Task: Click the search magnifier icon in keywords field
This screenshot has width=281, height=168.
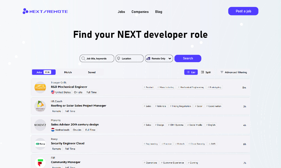Action: coord(83,58)
